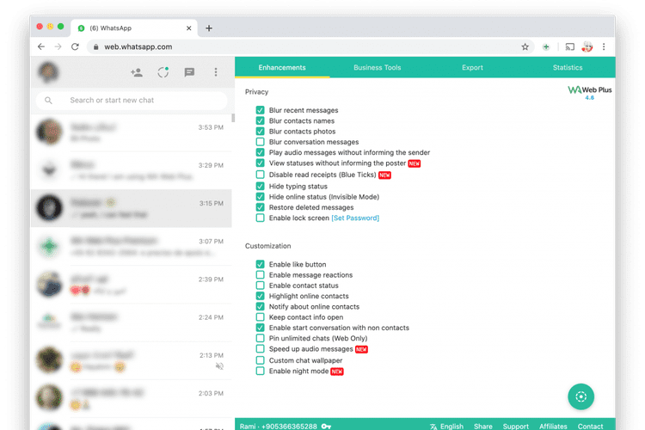Bookmark page with the star icon
The width and height of the screenshot is (645, 430).
pos(525,47)
